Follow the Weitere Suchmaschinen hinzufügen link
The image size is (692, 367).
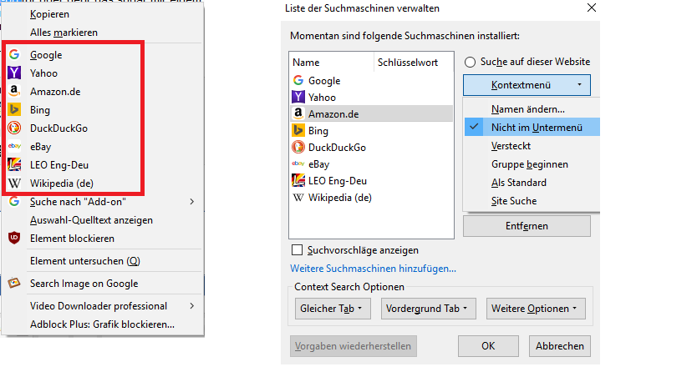coord(373,269)
